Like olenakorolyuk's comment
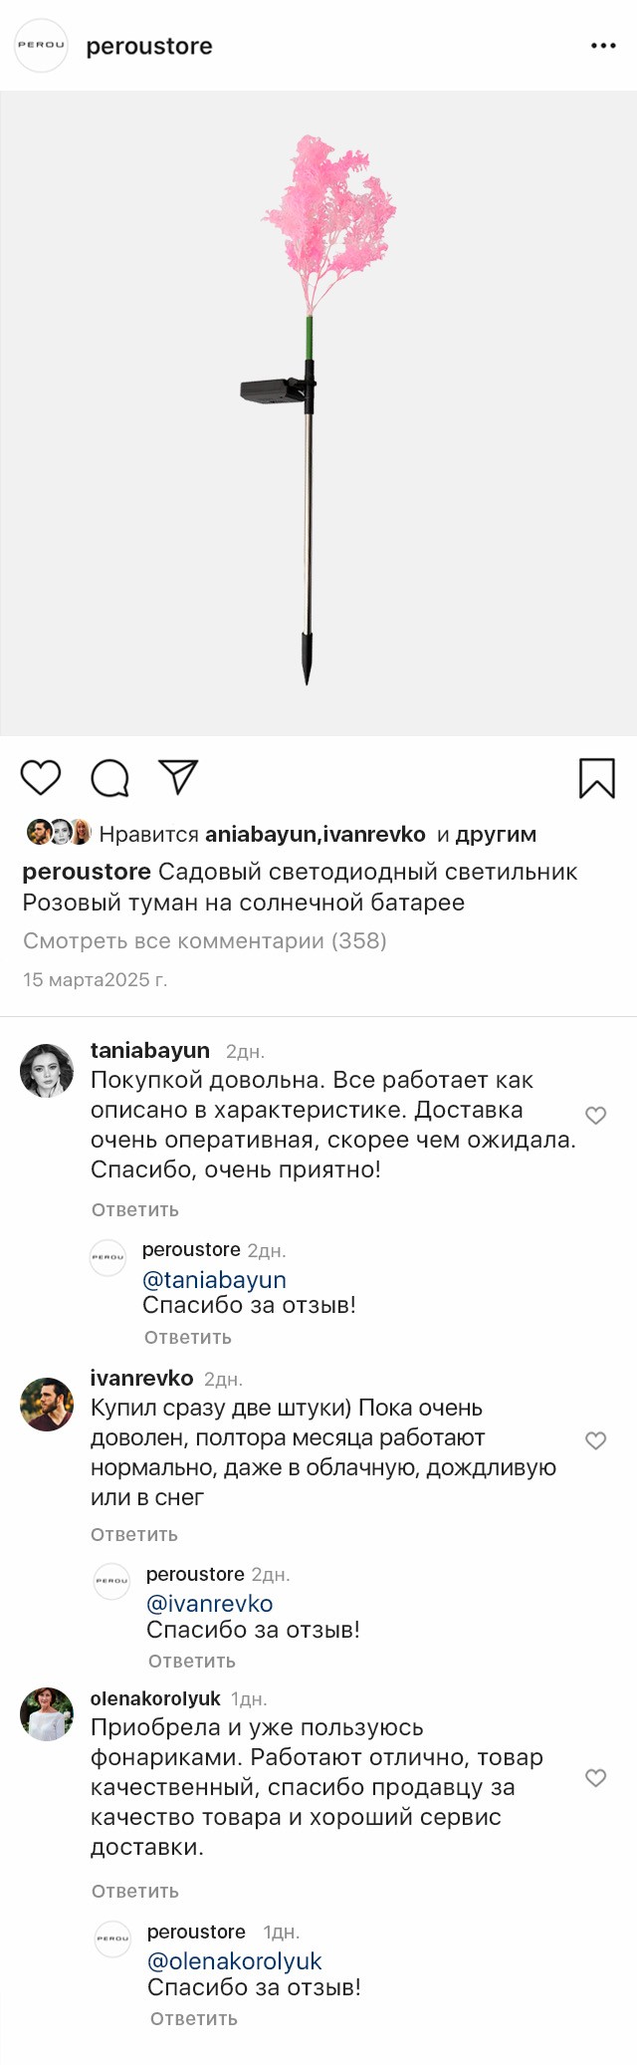 click(x=595, y=1778)
